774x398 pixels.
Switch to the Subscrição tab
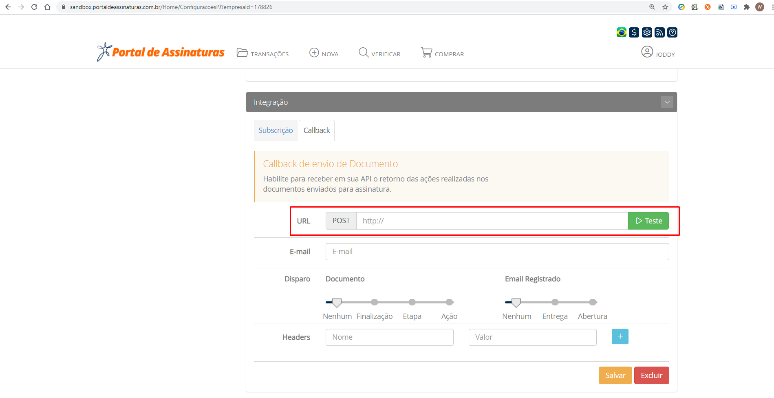point(276,130)
